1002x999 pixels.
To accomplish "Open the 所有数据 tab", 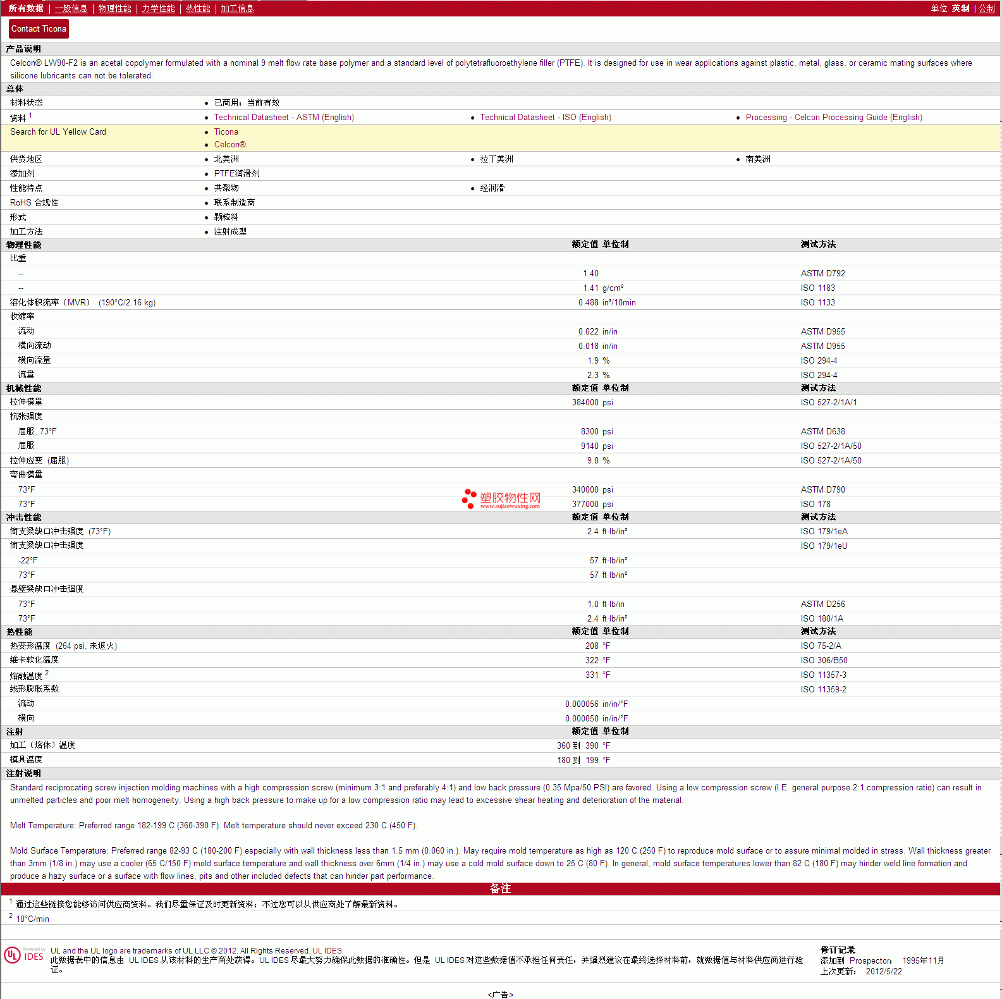I will (x=26, y=8).
